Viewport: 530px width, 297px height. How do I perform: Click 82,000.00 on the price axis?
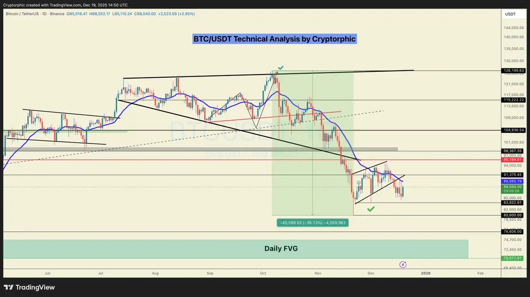(x=513, y=210)
